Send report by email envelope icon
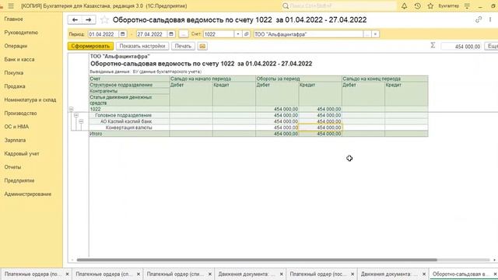Image resolution: width=498 pixels, height=280 pixels. [202, 46]
